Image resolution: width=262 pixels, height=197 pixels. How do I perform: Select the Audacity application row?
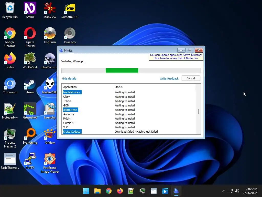[128, 114]
